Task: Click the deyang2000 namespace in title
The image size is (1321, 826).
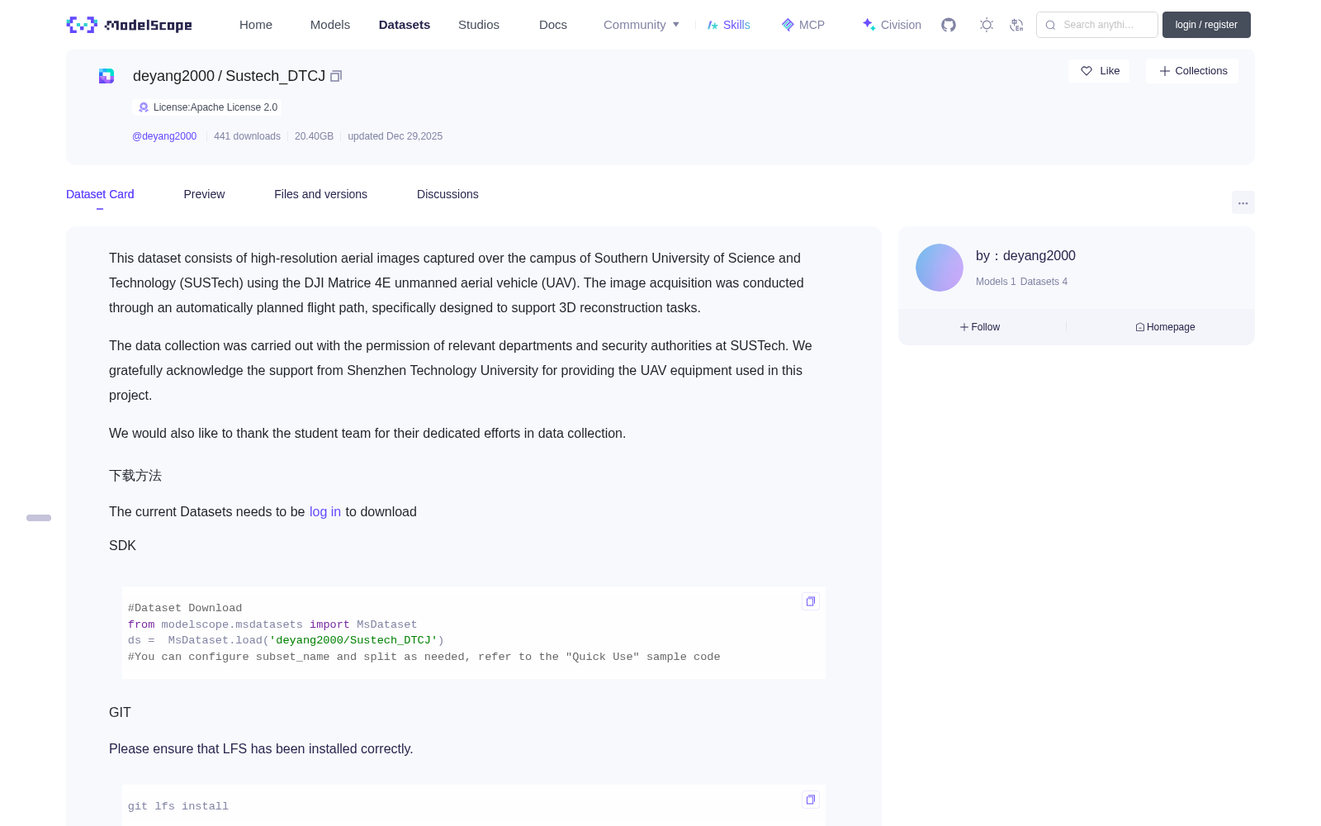Action: click(x=173, y=76)
